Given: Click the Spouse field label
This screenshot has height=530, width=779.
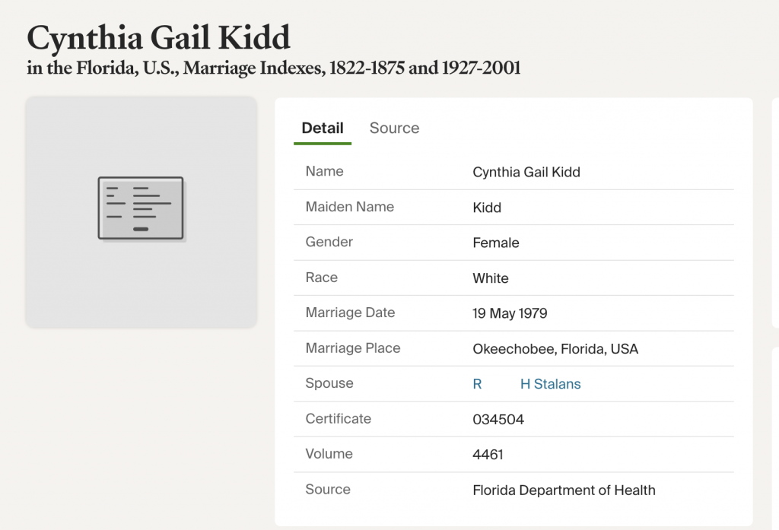Looking at the screenshot, I should tap(329, 383).
